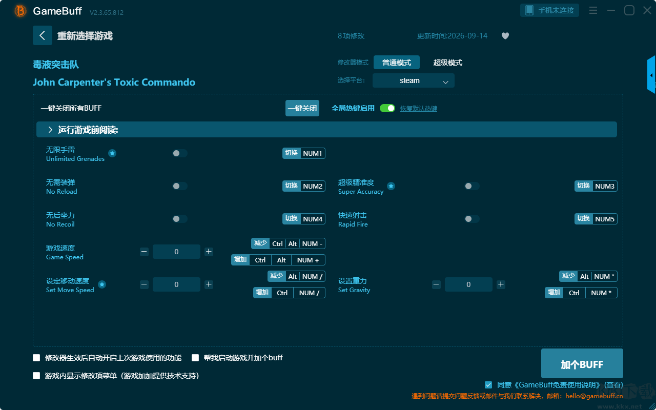Increase Set Gravity with plus button
This screenshot has height=410, width=656.
click(501, 284)
